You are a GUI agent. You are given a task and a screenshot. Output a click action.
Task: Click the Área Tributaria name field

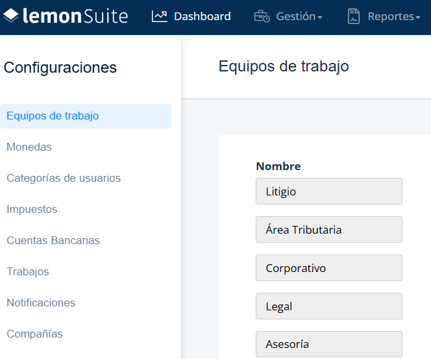pos(329,230)
